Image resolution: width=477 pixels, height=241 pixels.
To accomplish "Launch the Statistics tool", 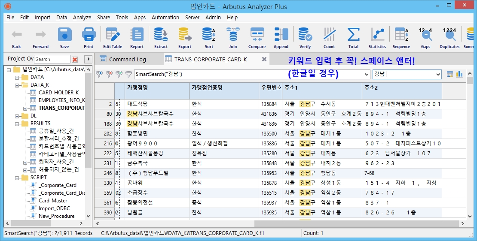I will 377,38.
